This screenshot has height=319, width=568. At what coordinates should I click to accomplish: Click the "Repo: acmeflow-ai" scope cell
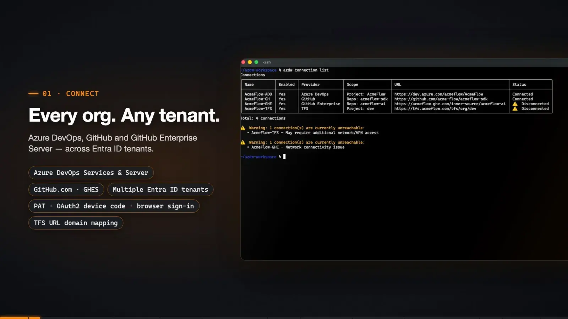click(366, 104)
